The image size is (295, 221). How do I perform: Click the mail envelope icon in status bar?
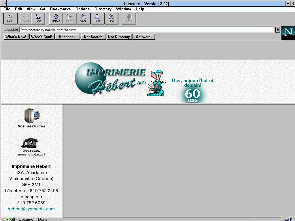point(286,219)
